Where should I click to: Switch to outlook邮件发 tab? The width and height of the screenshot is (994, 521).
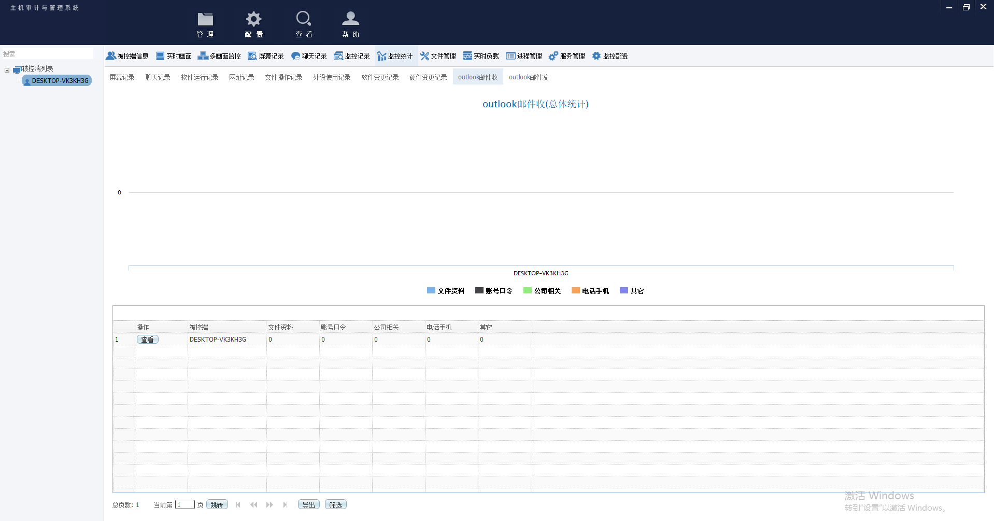pos(529,77)
